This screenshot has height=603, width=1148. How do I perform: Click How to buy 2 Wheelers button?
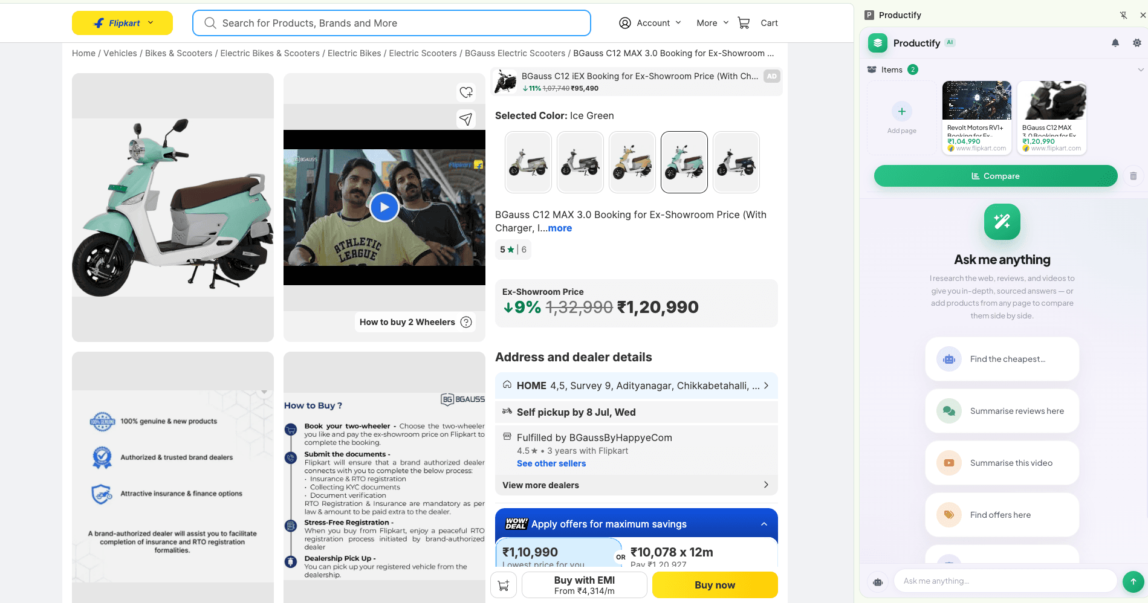416,322
